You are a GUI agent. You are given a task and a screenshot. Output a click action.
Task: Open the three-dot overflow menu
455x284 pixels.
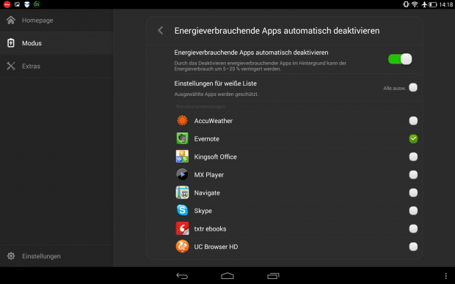[445, 276]
